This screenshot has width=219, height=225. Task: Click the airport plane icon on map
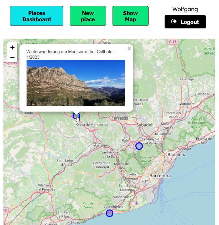point(136,203)
